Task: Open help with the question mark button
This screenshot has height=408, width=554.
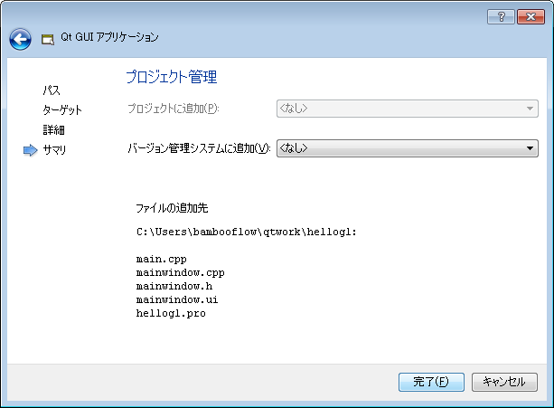Action: pyautogui.click(x=501, y=16)
